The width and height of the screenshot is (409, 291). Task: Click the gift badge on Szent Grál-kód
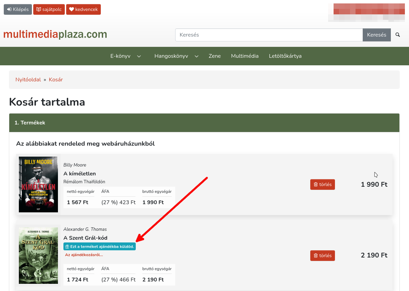pos(99,247)
